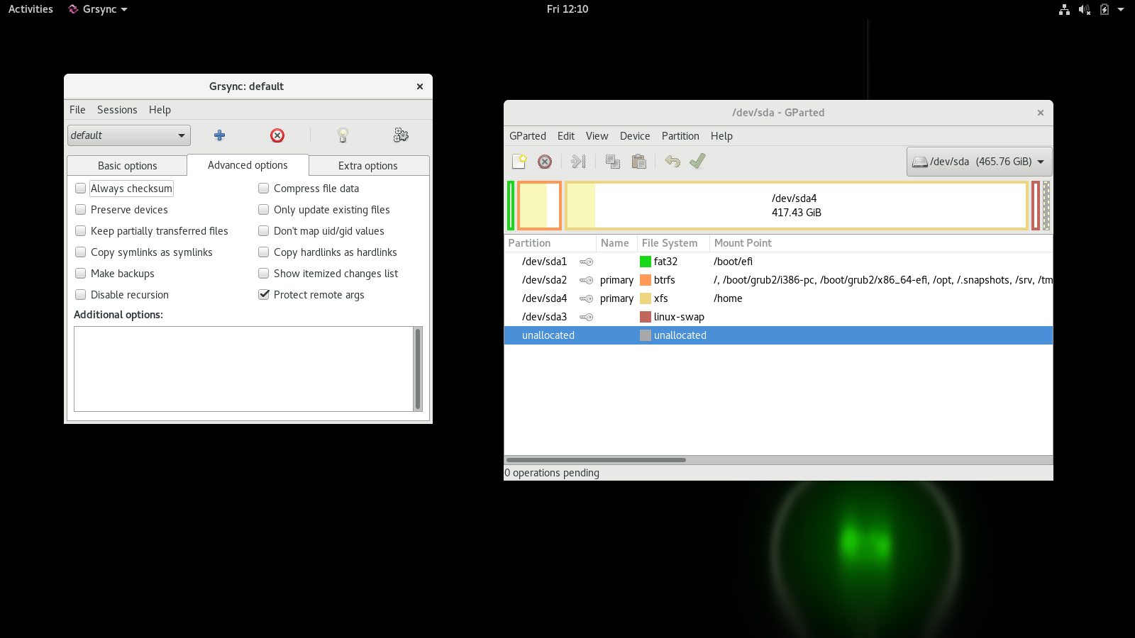
Task: Enable the Always checksum checkbox
Action: [81, 189]
